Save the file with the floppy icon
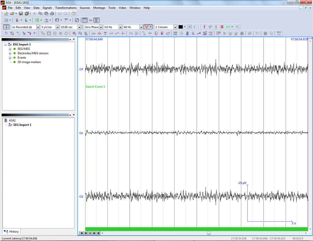 [x=21, y=14]
